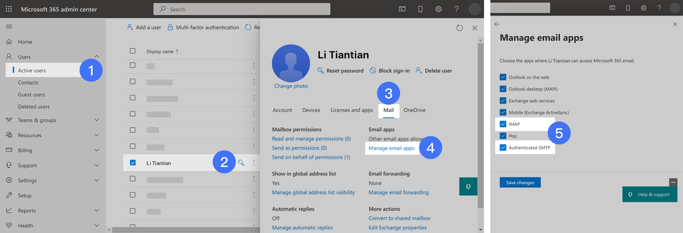
Task: Expand Reports in sidebar
Action: 97,210
